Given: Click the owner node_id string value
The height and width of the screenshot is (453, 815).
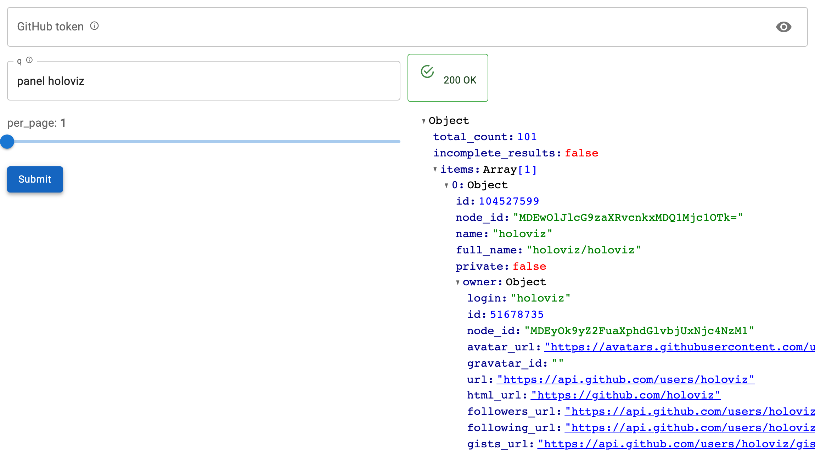Looking at the screenshot, I should 639,331.
